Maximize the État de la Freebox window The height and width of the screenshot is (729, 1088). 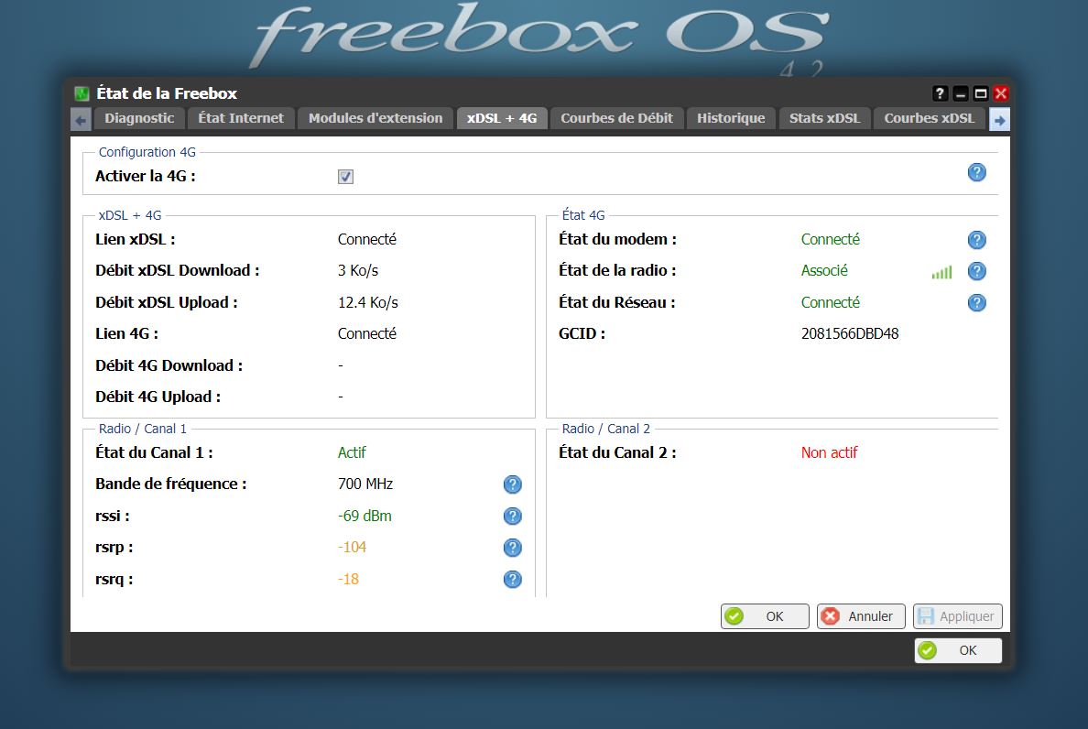point(981,92)
